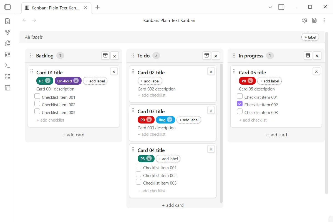Check Card 05 Checklist item 003

point(240,112)
